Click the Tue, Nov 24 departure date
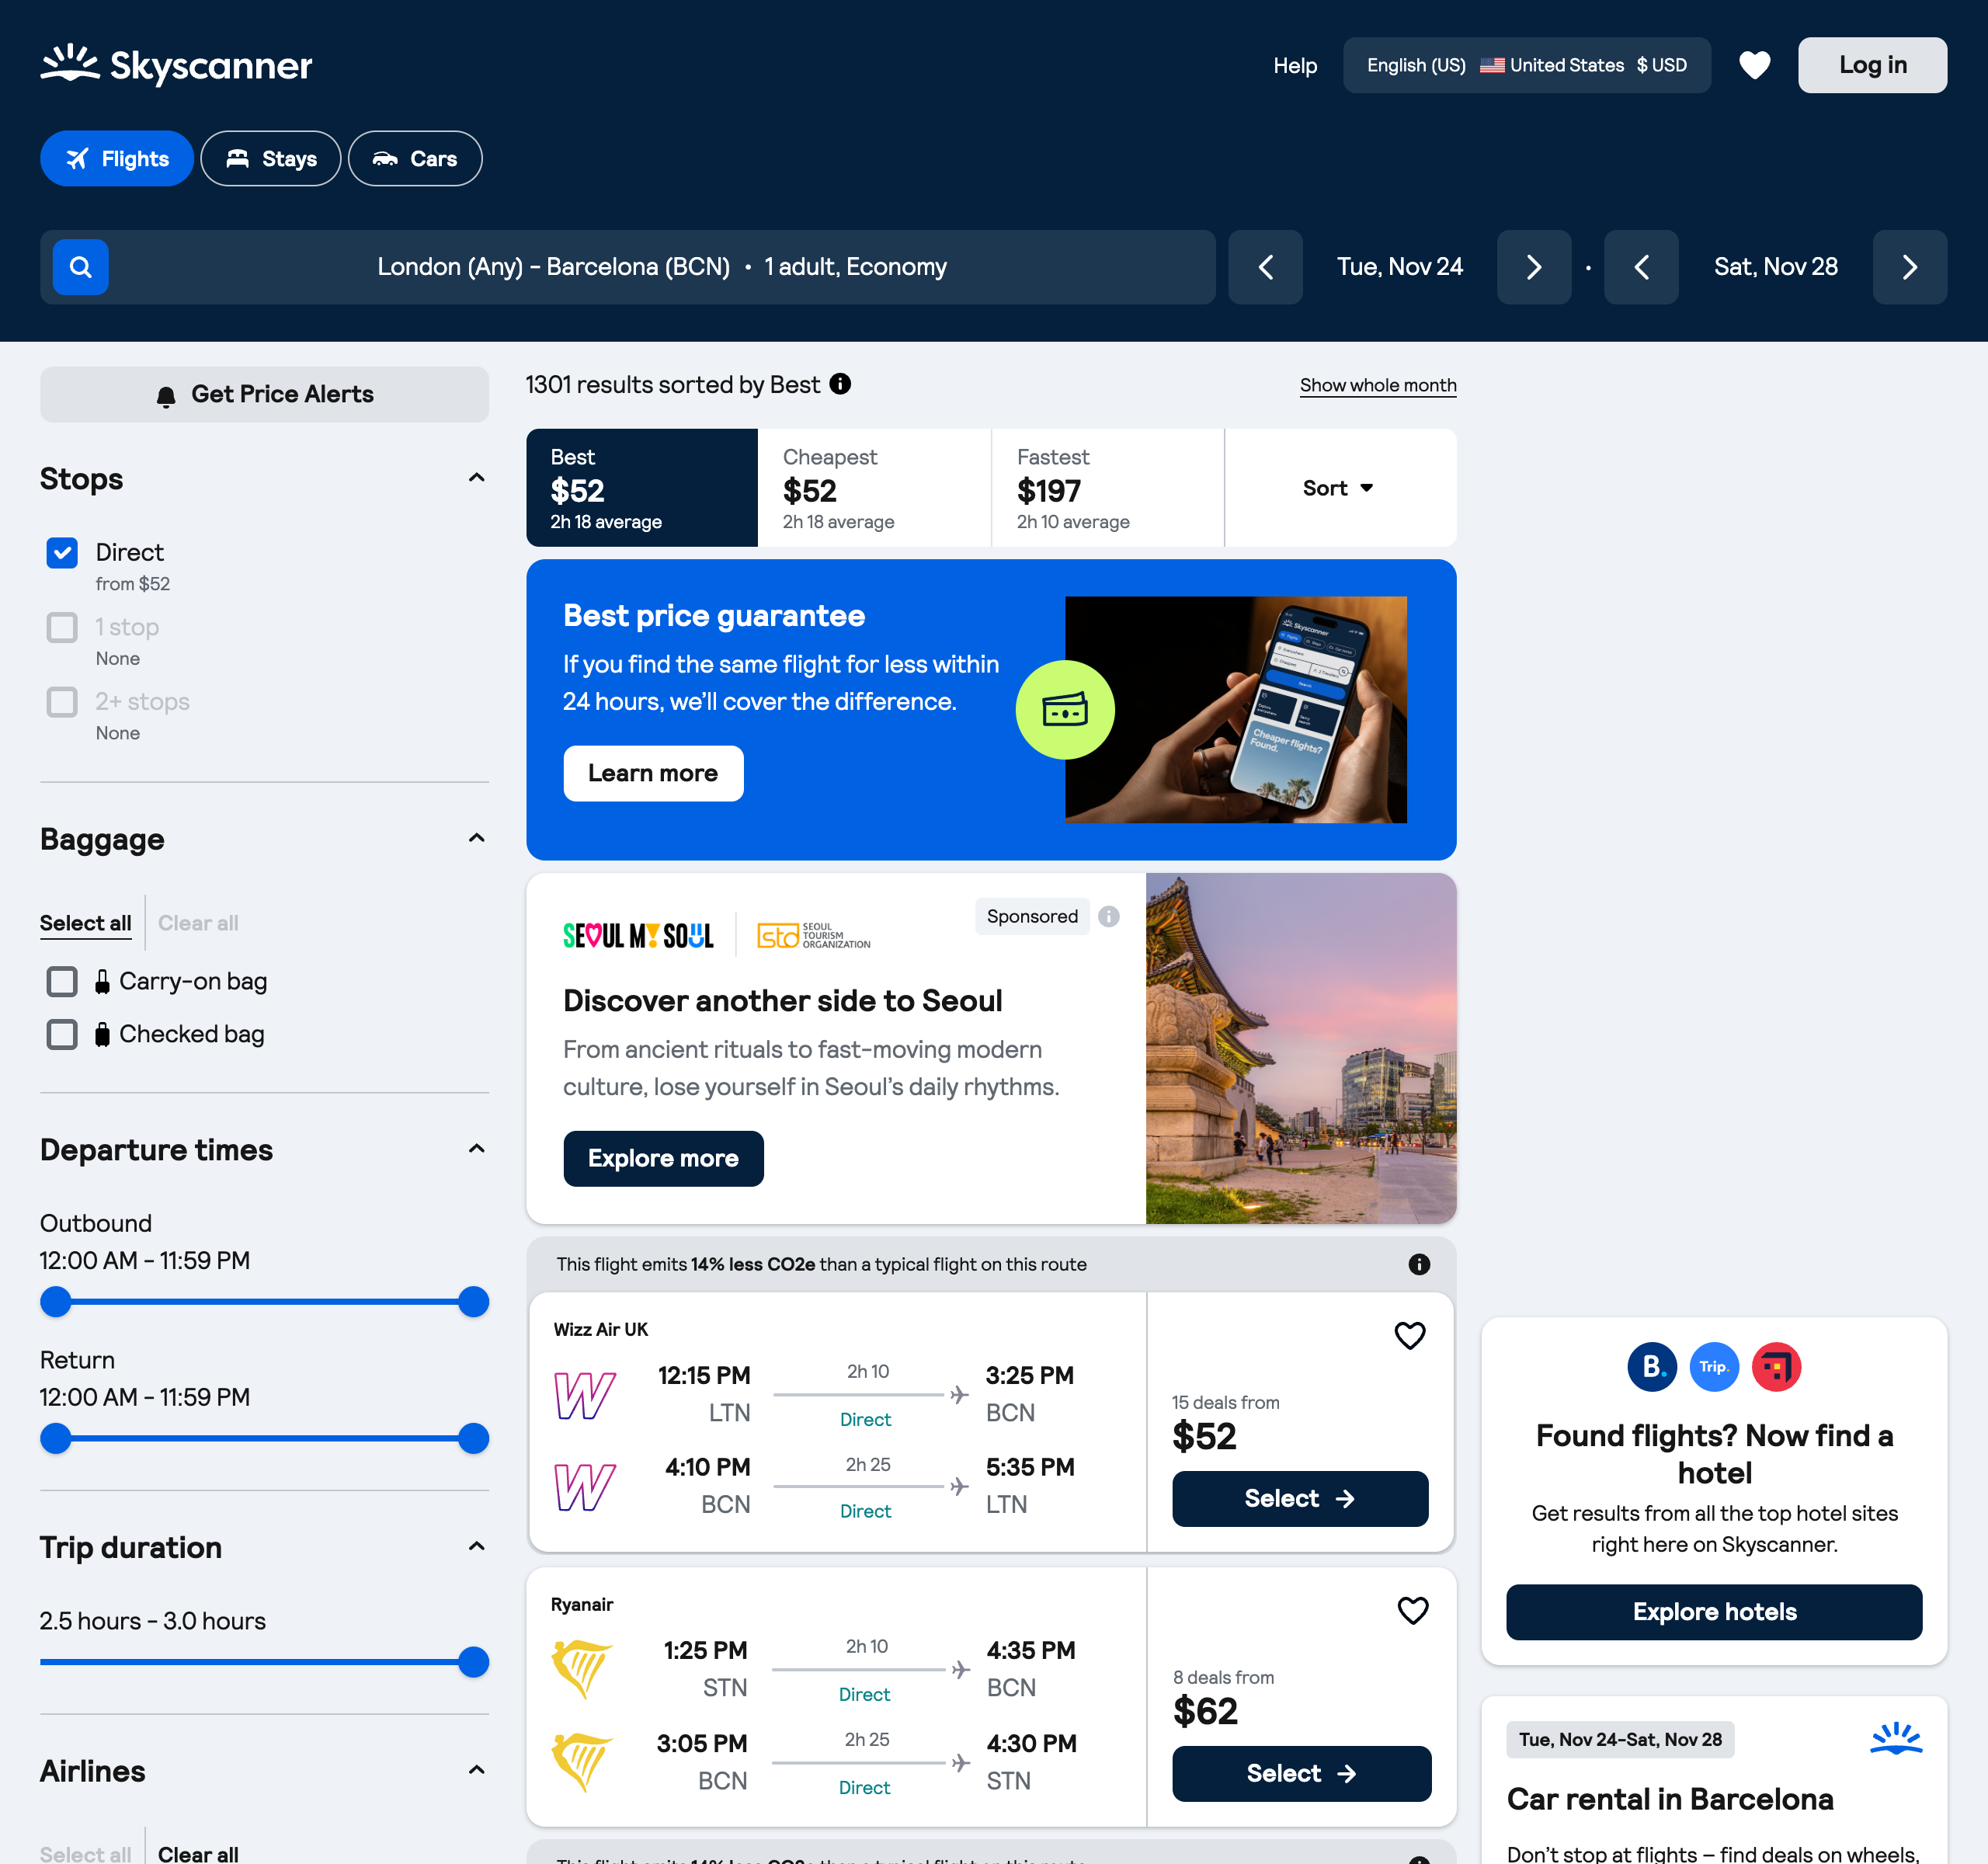The width and height of the screenshot is (1988, 1864). (x=1399, y=267)
